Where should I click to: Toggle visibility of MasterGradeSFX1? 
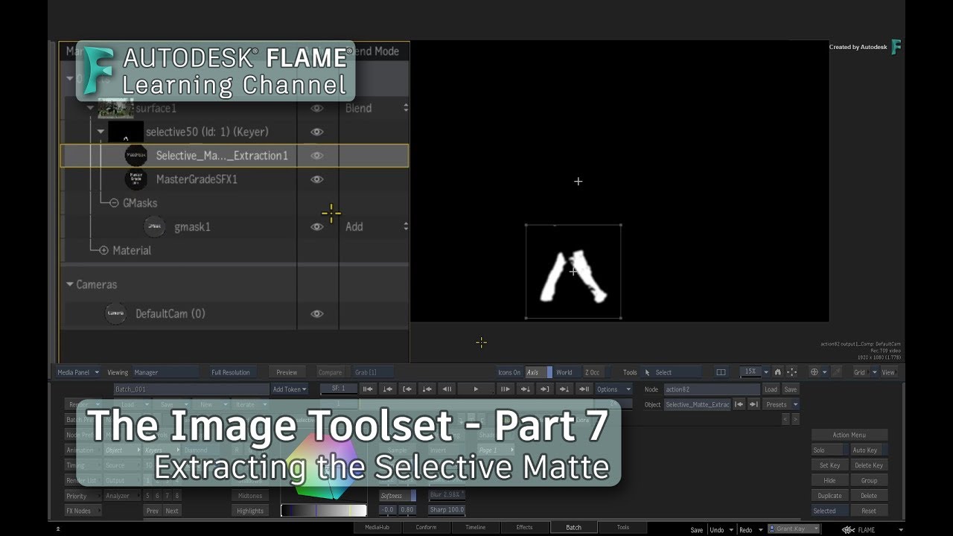pyautogui.click(x=317, y=179)
